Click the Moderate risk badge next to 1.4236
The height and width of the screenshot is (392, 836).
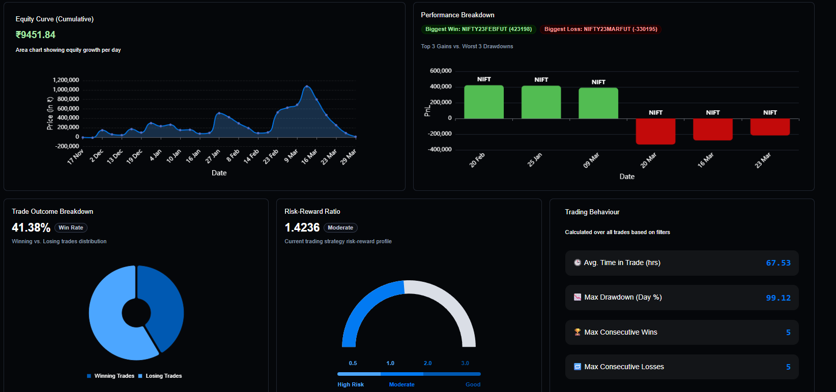click(x=340, y=227)
